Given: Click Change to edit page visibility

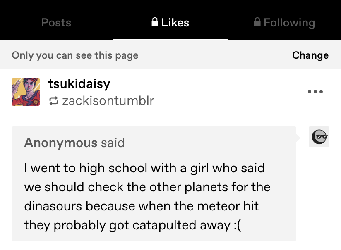Looking at the screenshot, I should [310, 55].
